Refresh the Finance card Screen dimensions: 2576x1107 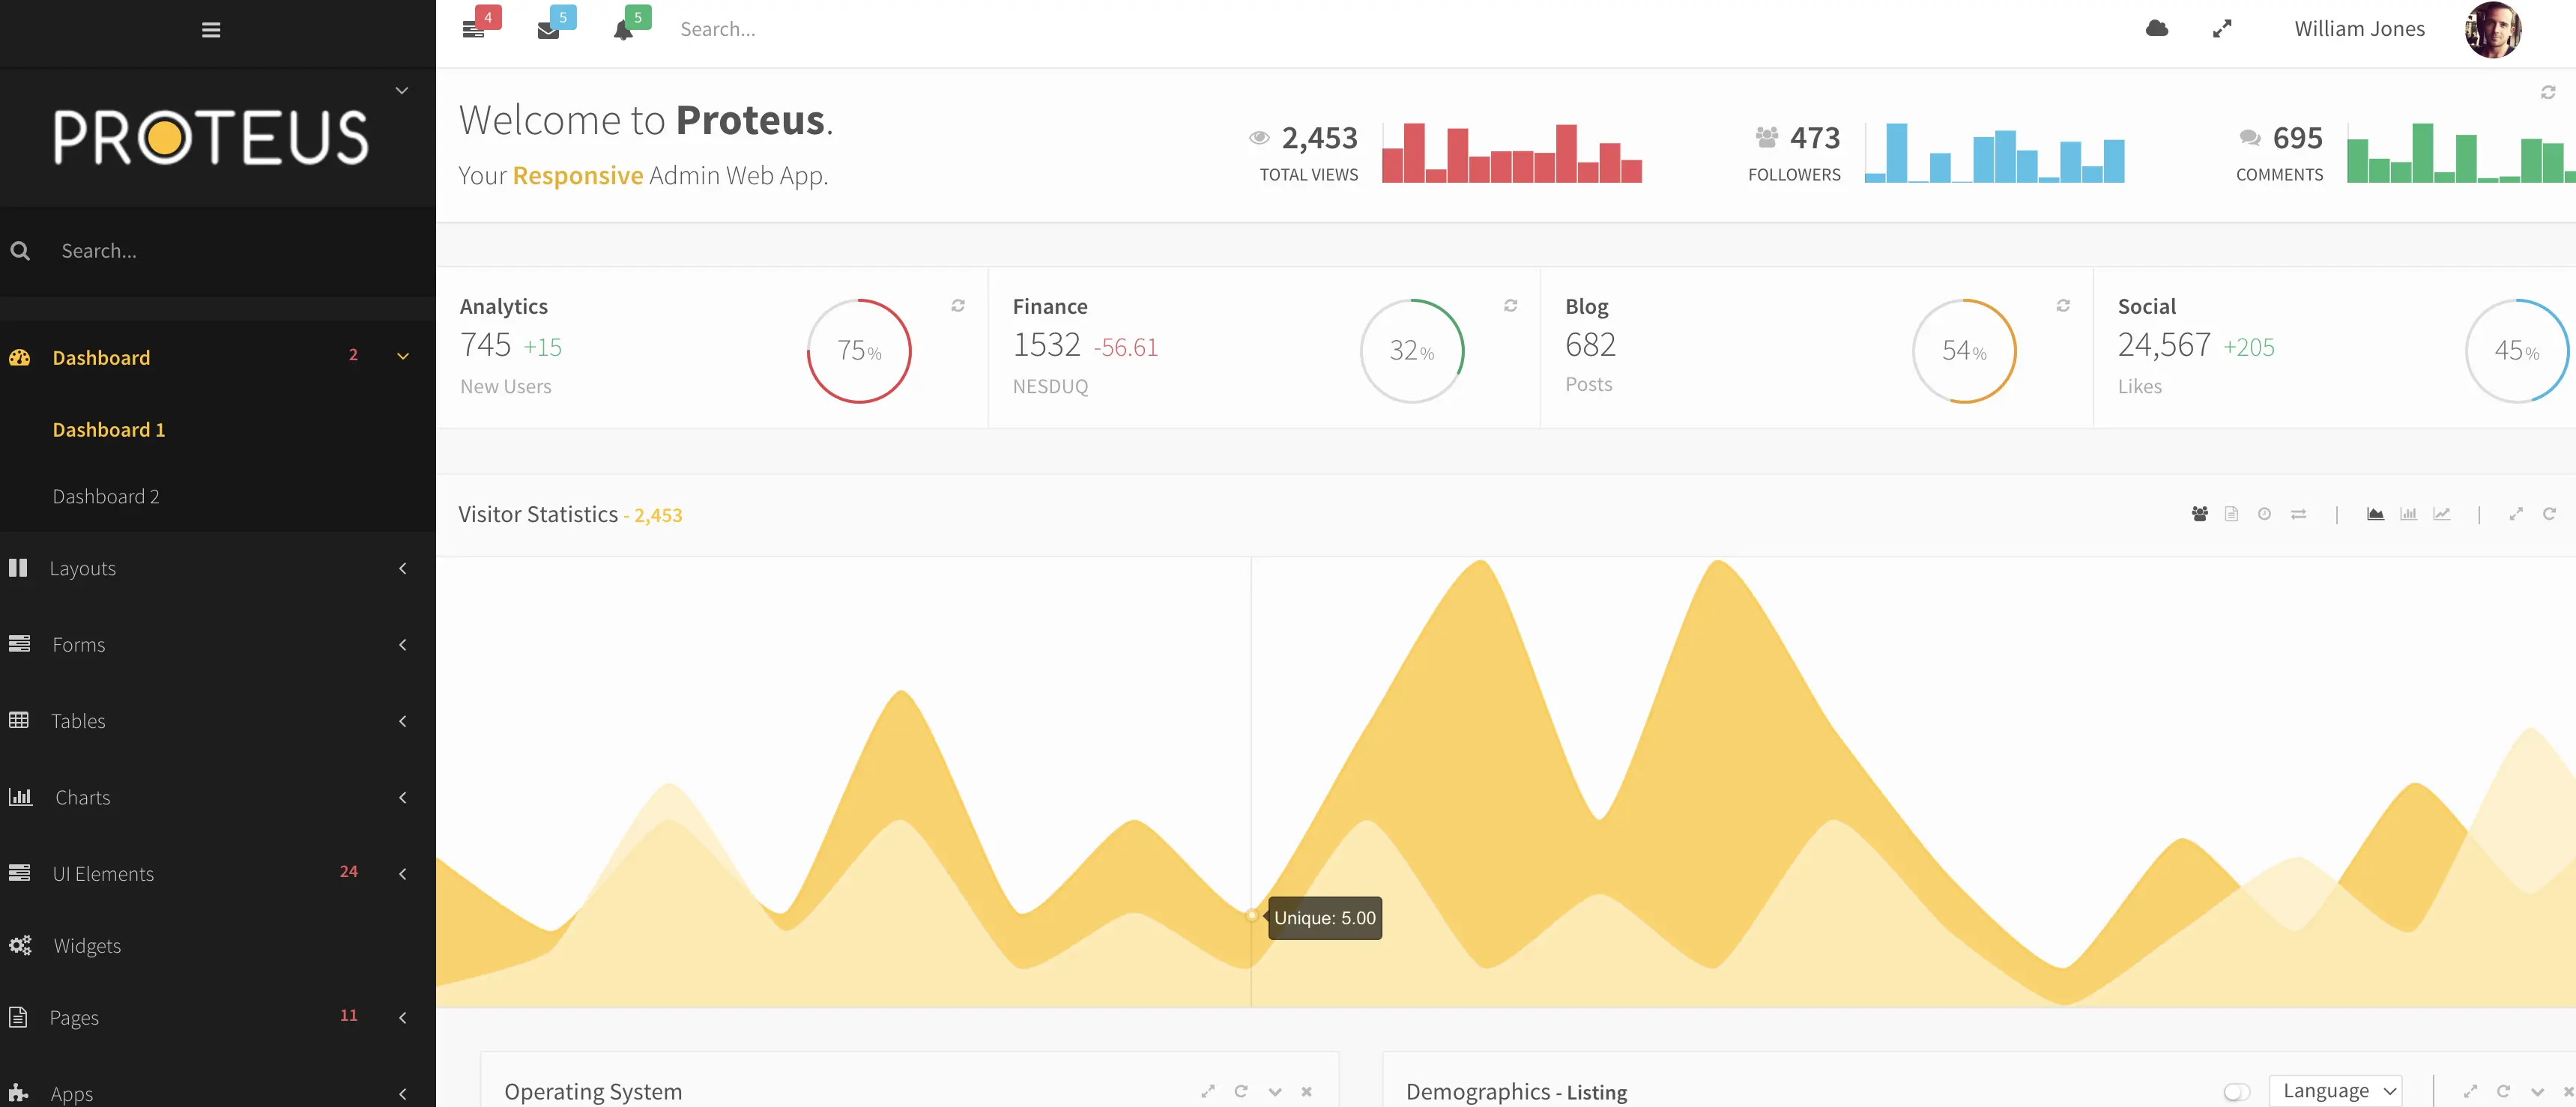coord(1511,306)
